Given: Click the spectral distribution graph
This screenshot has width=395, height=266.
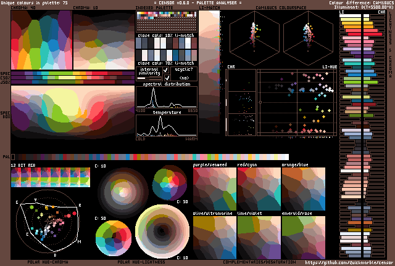Looking at the screenshot, I should pos(167,97).
